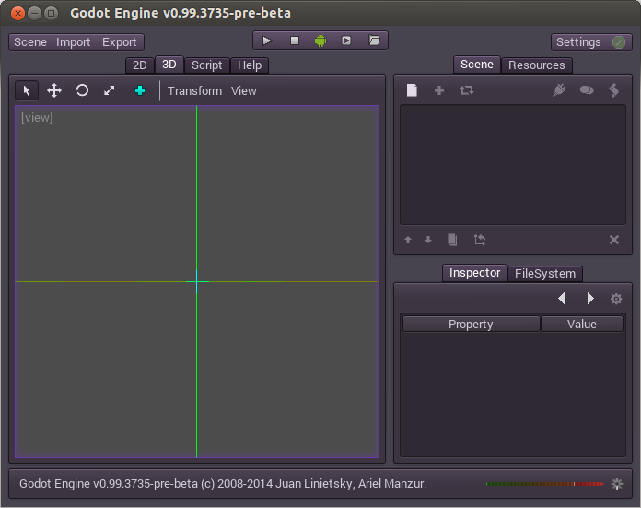Activate the arrow Select mode tool

27,90
